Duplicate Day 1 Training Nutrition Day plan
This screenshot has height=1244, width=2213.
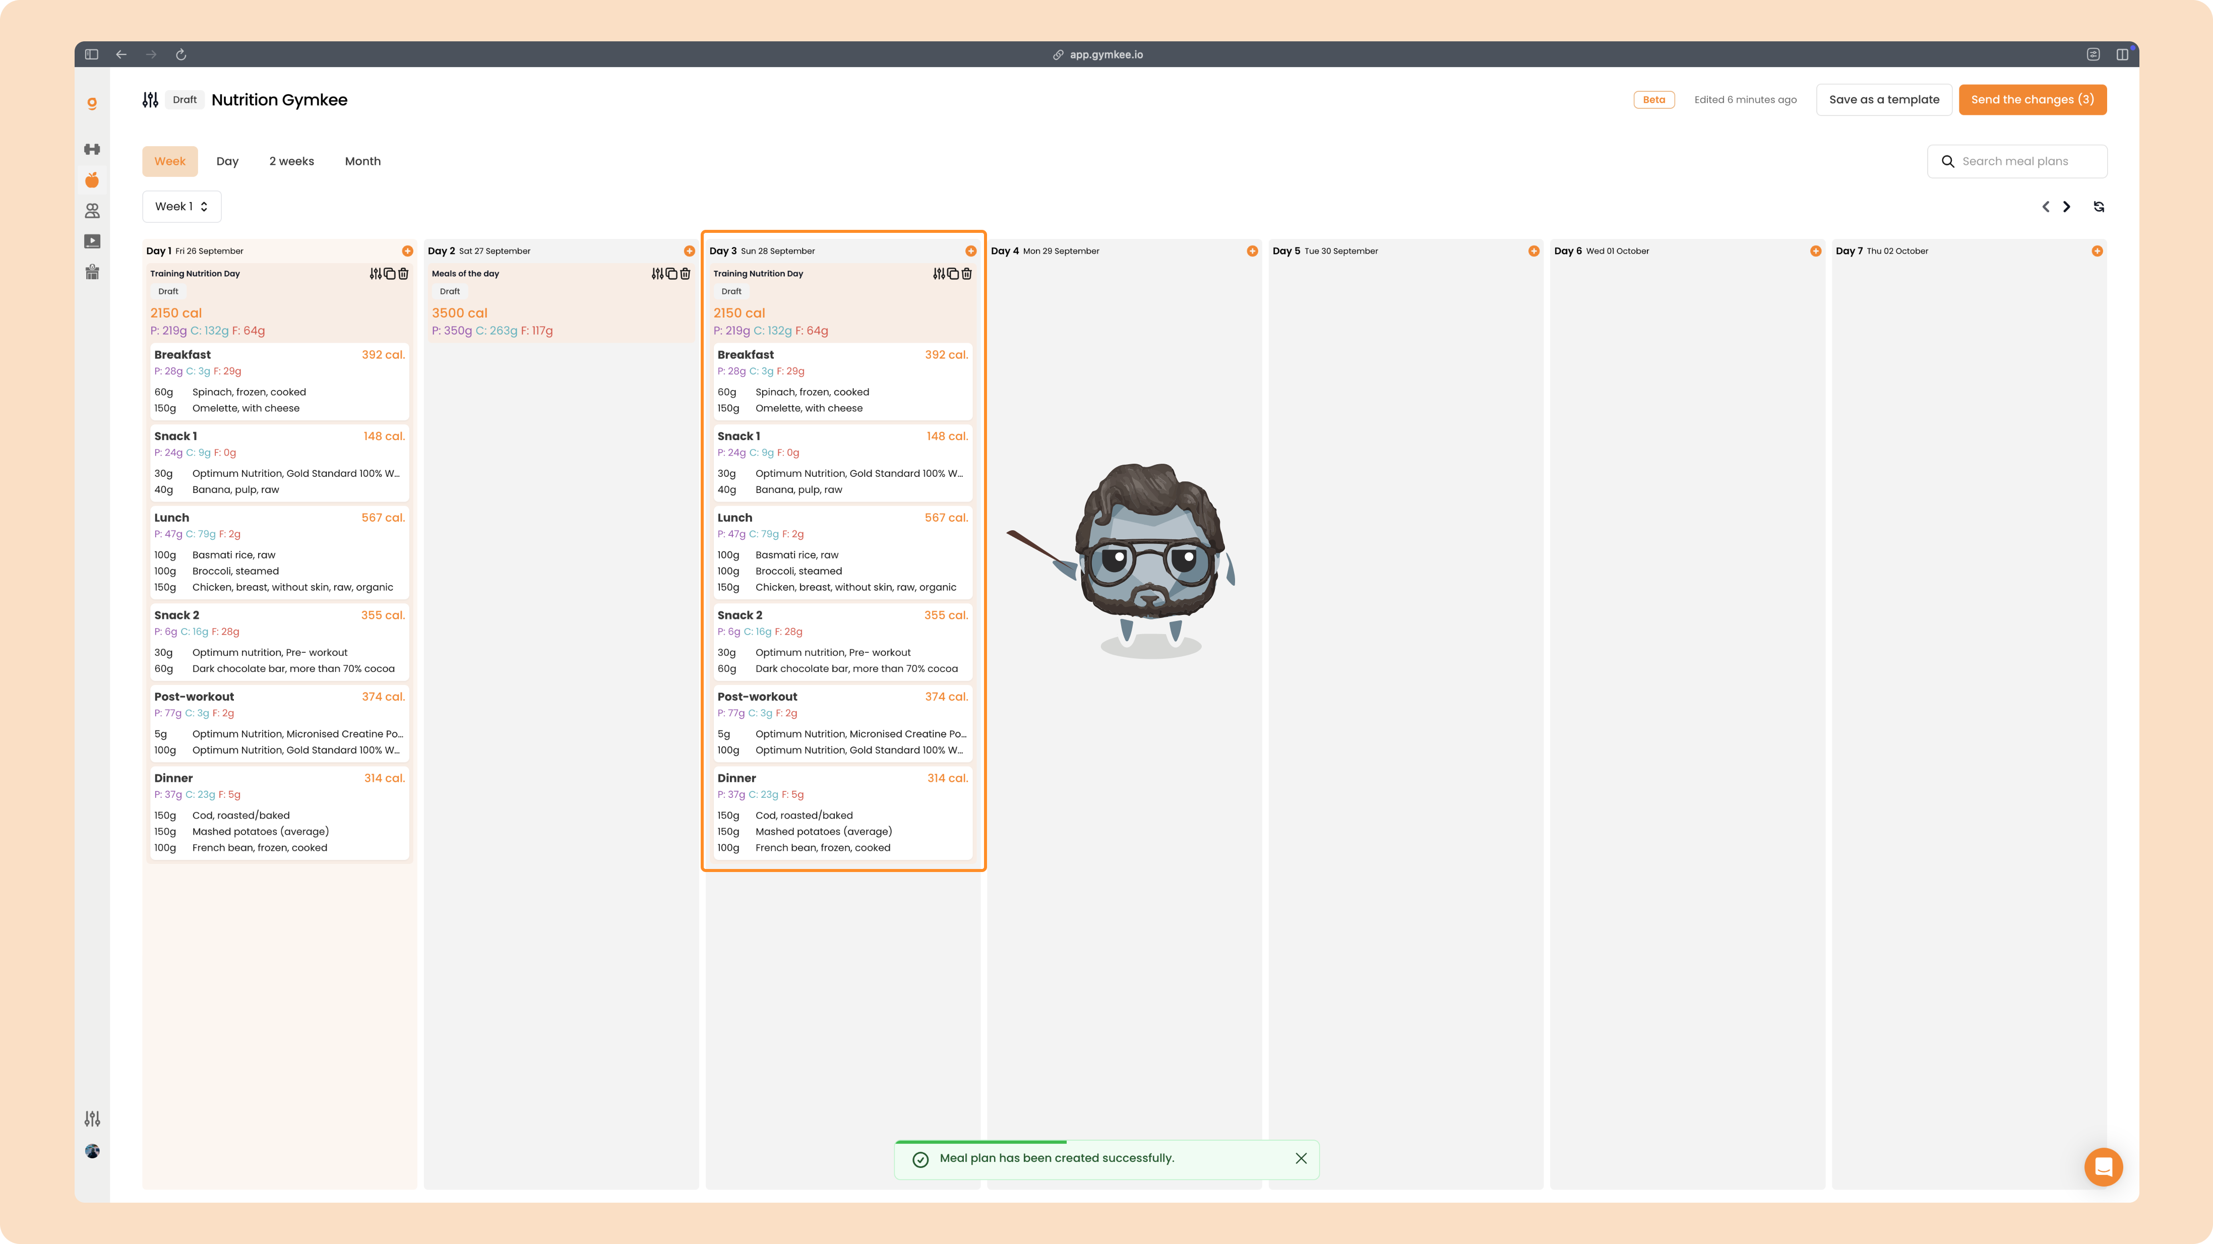click(389, 273)
